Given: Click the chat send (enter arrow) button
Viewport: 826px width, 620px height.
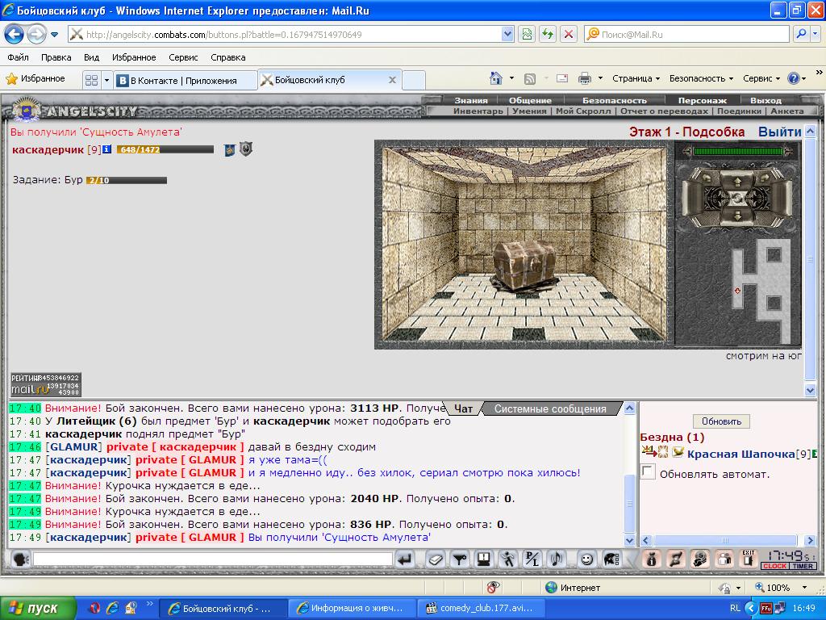Looking at the screenshot, I should (x=405, y=559).
